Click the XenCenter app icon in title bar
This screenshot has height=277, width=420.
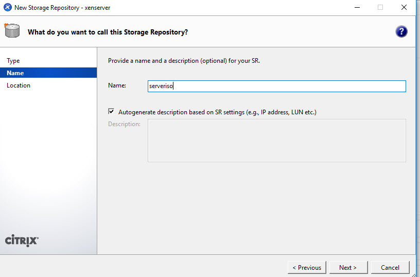coord(8,8)
